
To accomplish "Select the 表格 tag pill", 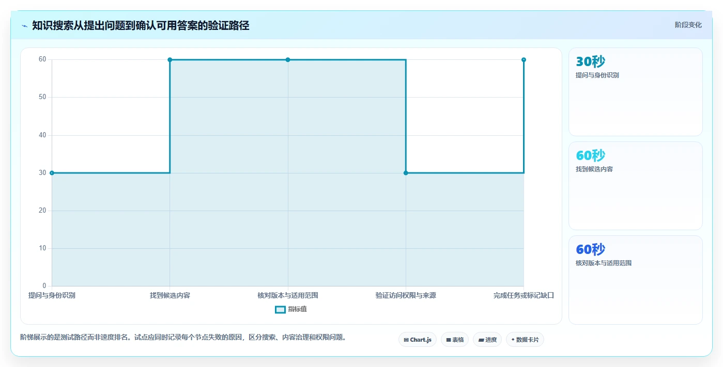I will [x=455, y=340].
